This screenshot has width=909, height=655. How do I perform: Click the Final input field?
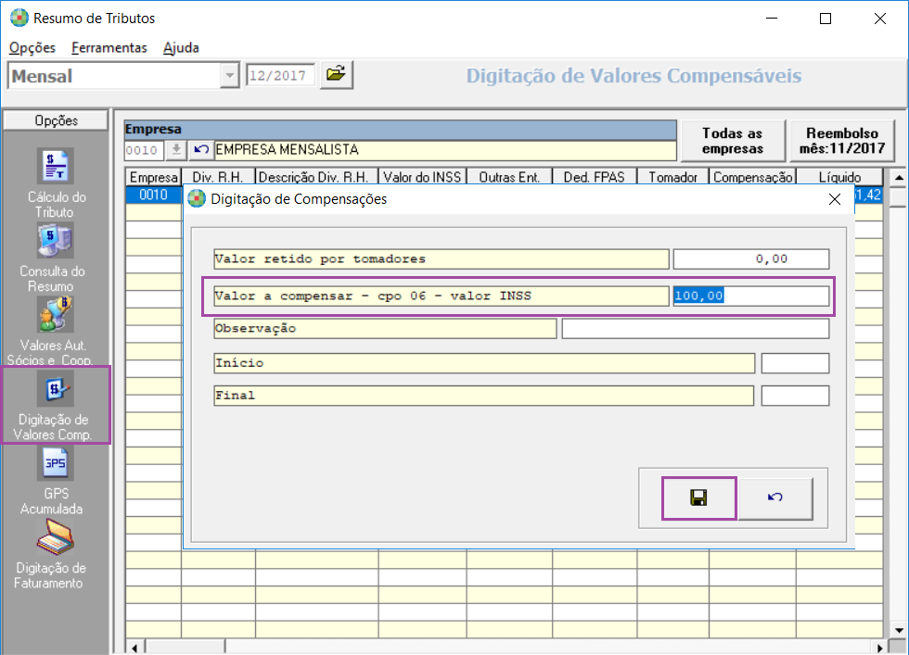[795, 396]
